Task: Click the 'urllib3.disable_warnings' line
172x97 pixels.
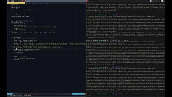Action: tap(33, 33)
